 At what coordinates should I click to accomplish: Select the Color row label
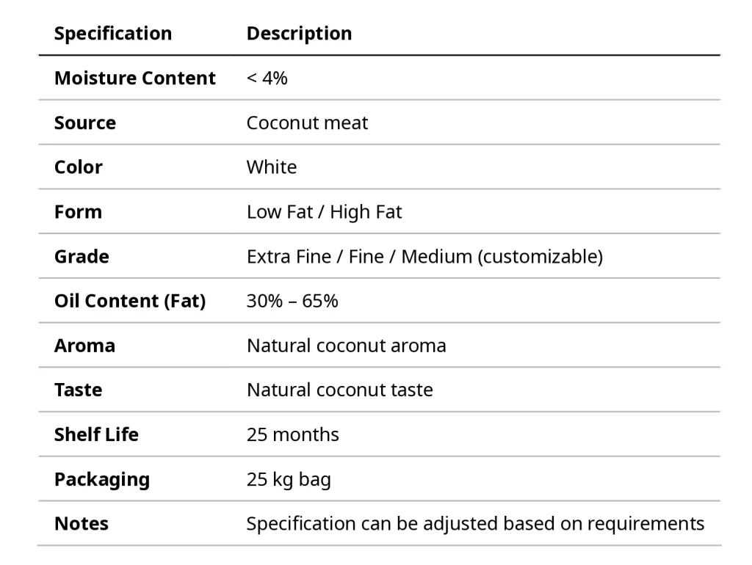tap(79, 167)
